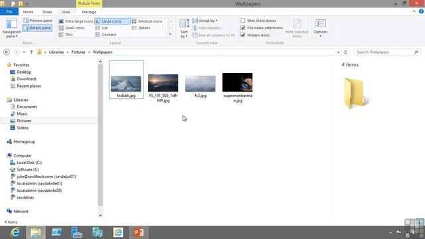The height and width of the screenshot is (239, 425).
Task: Toggle the Details pane
Action: 37,28
